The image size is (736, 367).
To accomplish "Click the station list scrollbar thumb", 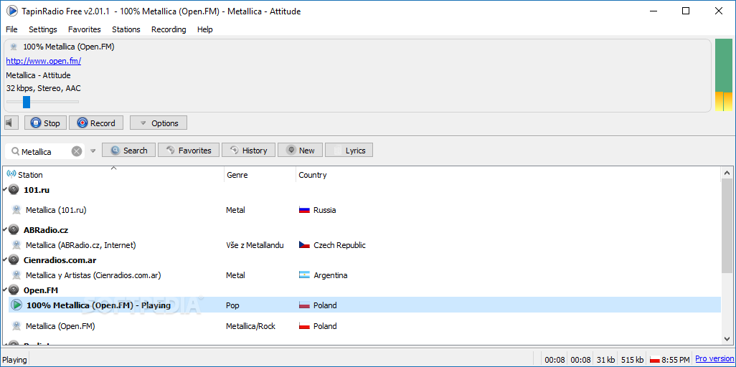I will click(x=727, y=226).
